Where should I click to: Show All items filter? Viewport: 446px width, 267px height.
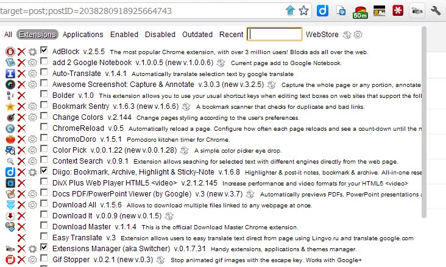[8, 35]
